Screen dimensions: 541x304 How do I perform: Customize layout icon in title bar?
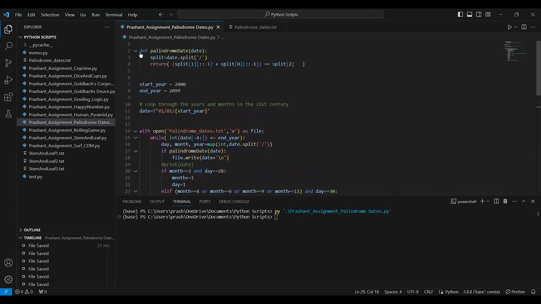pos(488,14)
